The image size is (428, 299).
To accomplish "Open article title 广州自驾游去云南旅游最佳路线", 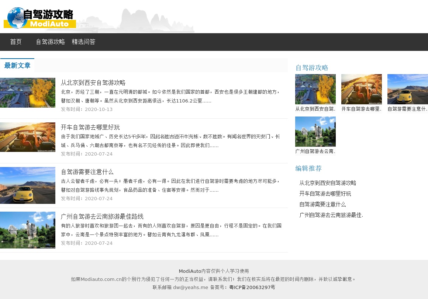I will pyautogui.click(x=102, y=216).
